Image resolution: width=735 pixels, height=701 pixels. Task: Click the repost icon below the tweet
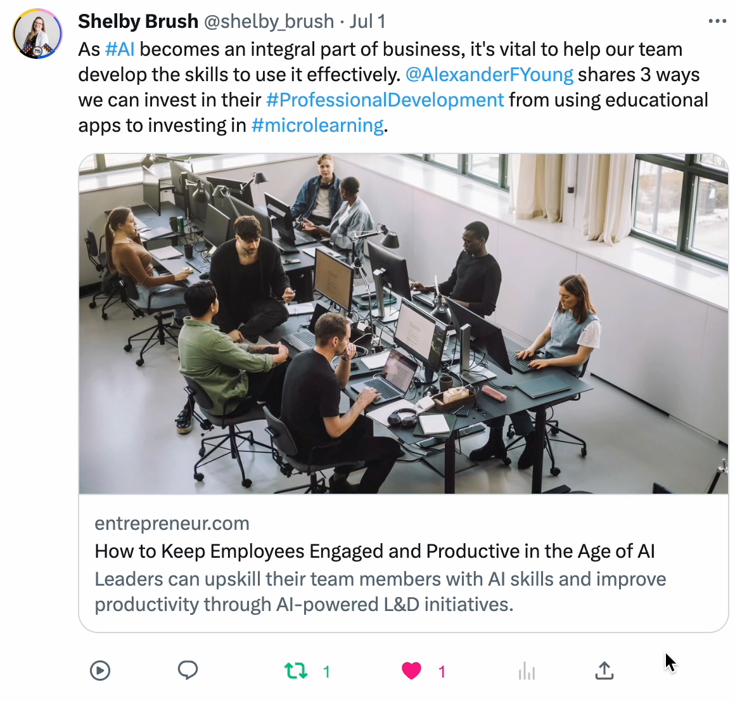pyautogui.click(x=296, y=671)
